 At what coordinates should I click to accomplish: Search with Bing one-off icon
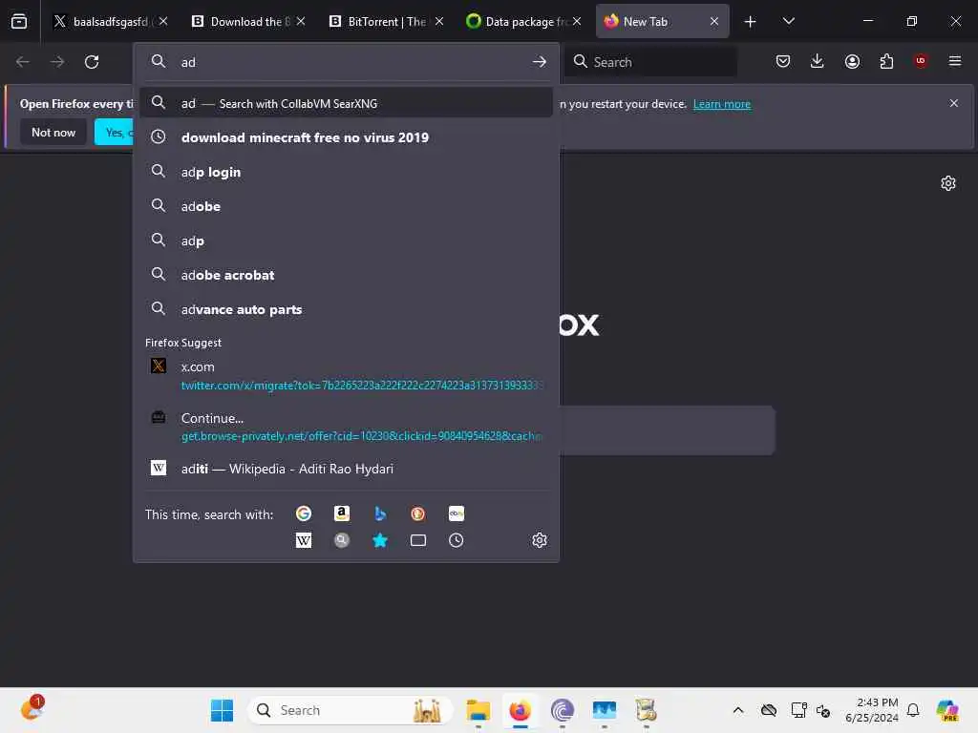pos(380,513)
